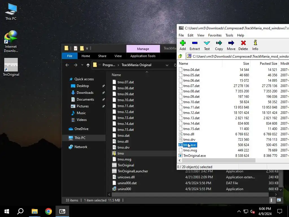Open 7-Zip Help menu

tap(240, 35)
